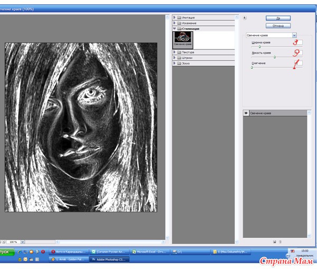Click the Имитация folder icon

click(179, 17)
